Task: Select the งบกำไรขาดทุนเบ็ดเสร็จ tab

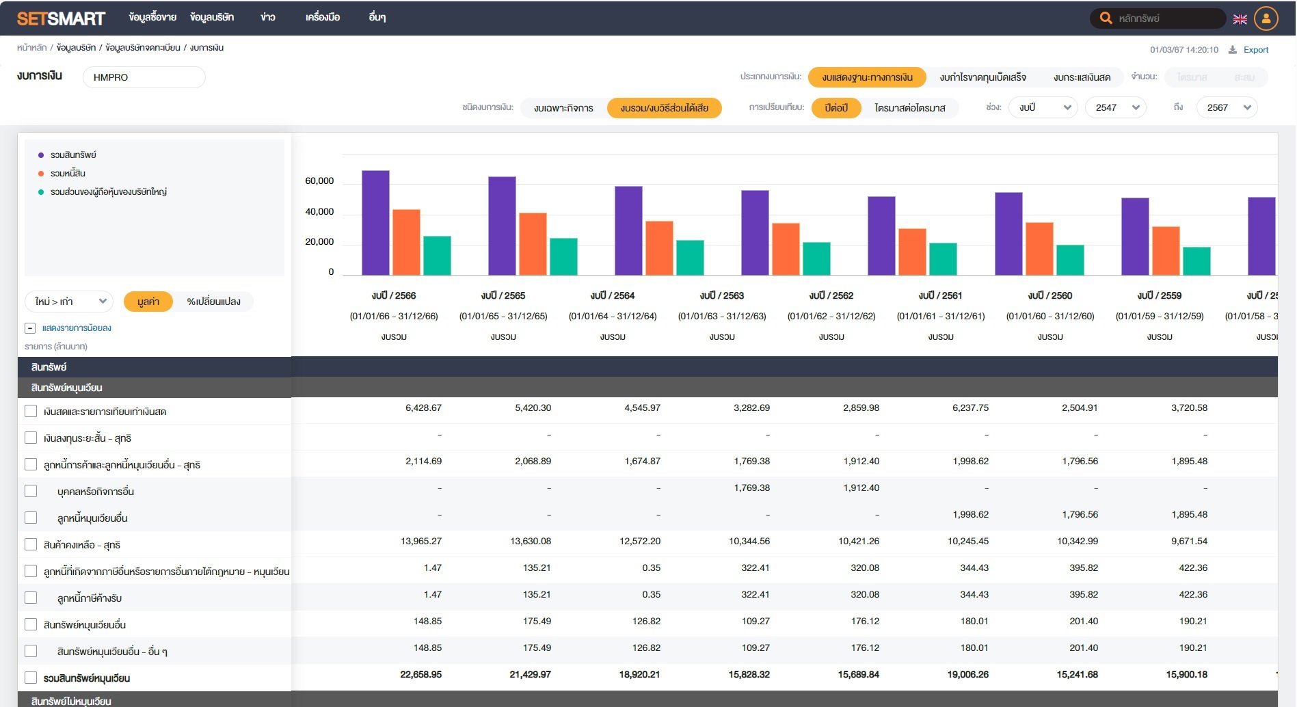Action: point(982,77)
